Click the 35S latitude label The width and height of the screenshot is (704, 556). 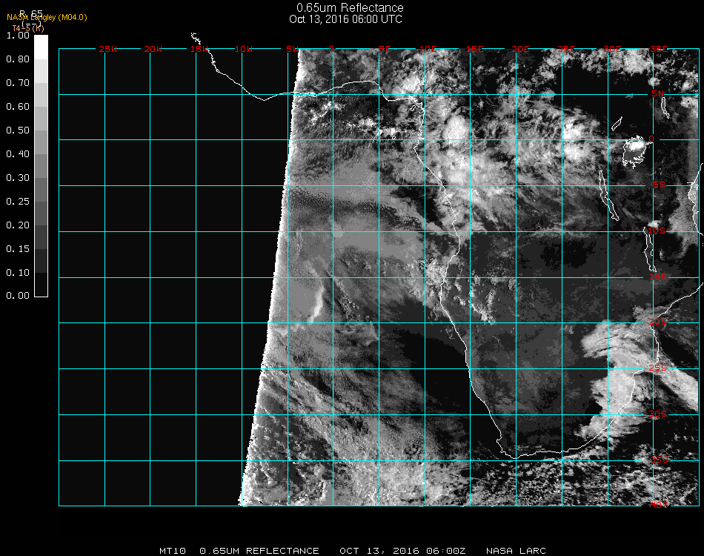pos(660,460)
